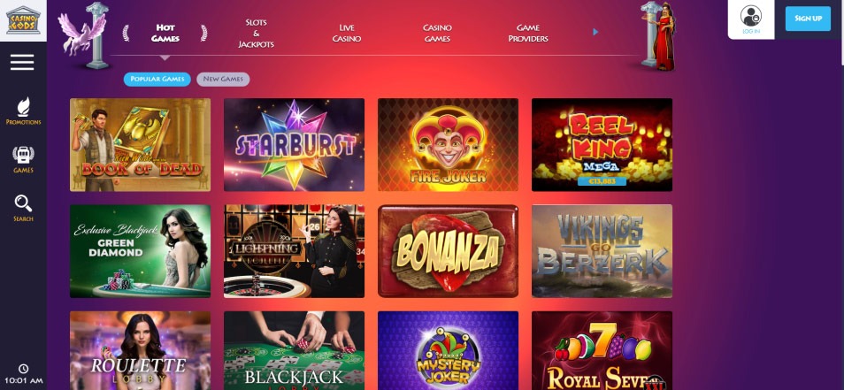This screenshot has height=390, width=844.
Task: Click the Casino Gods logo
Action: 23,20
